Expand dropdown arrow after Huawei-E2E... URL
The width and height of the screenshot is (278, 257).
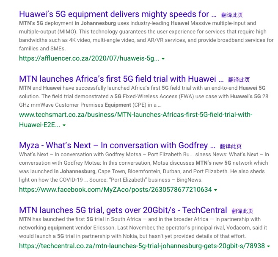coord(64,125)
